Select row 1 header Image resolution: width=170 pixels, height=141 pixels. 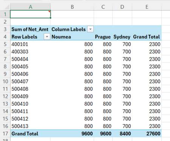(5, 14)
